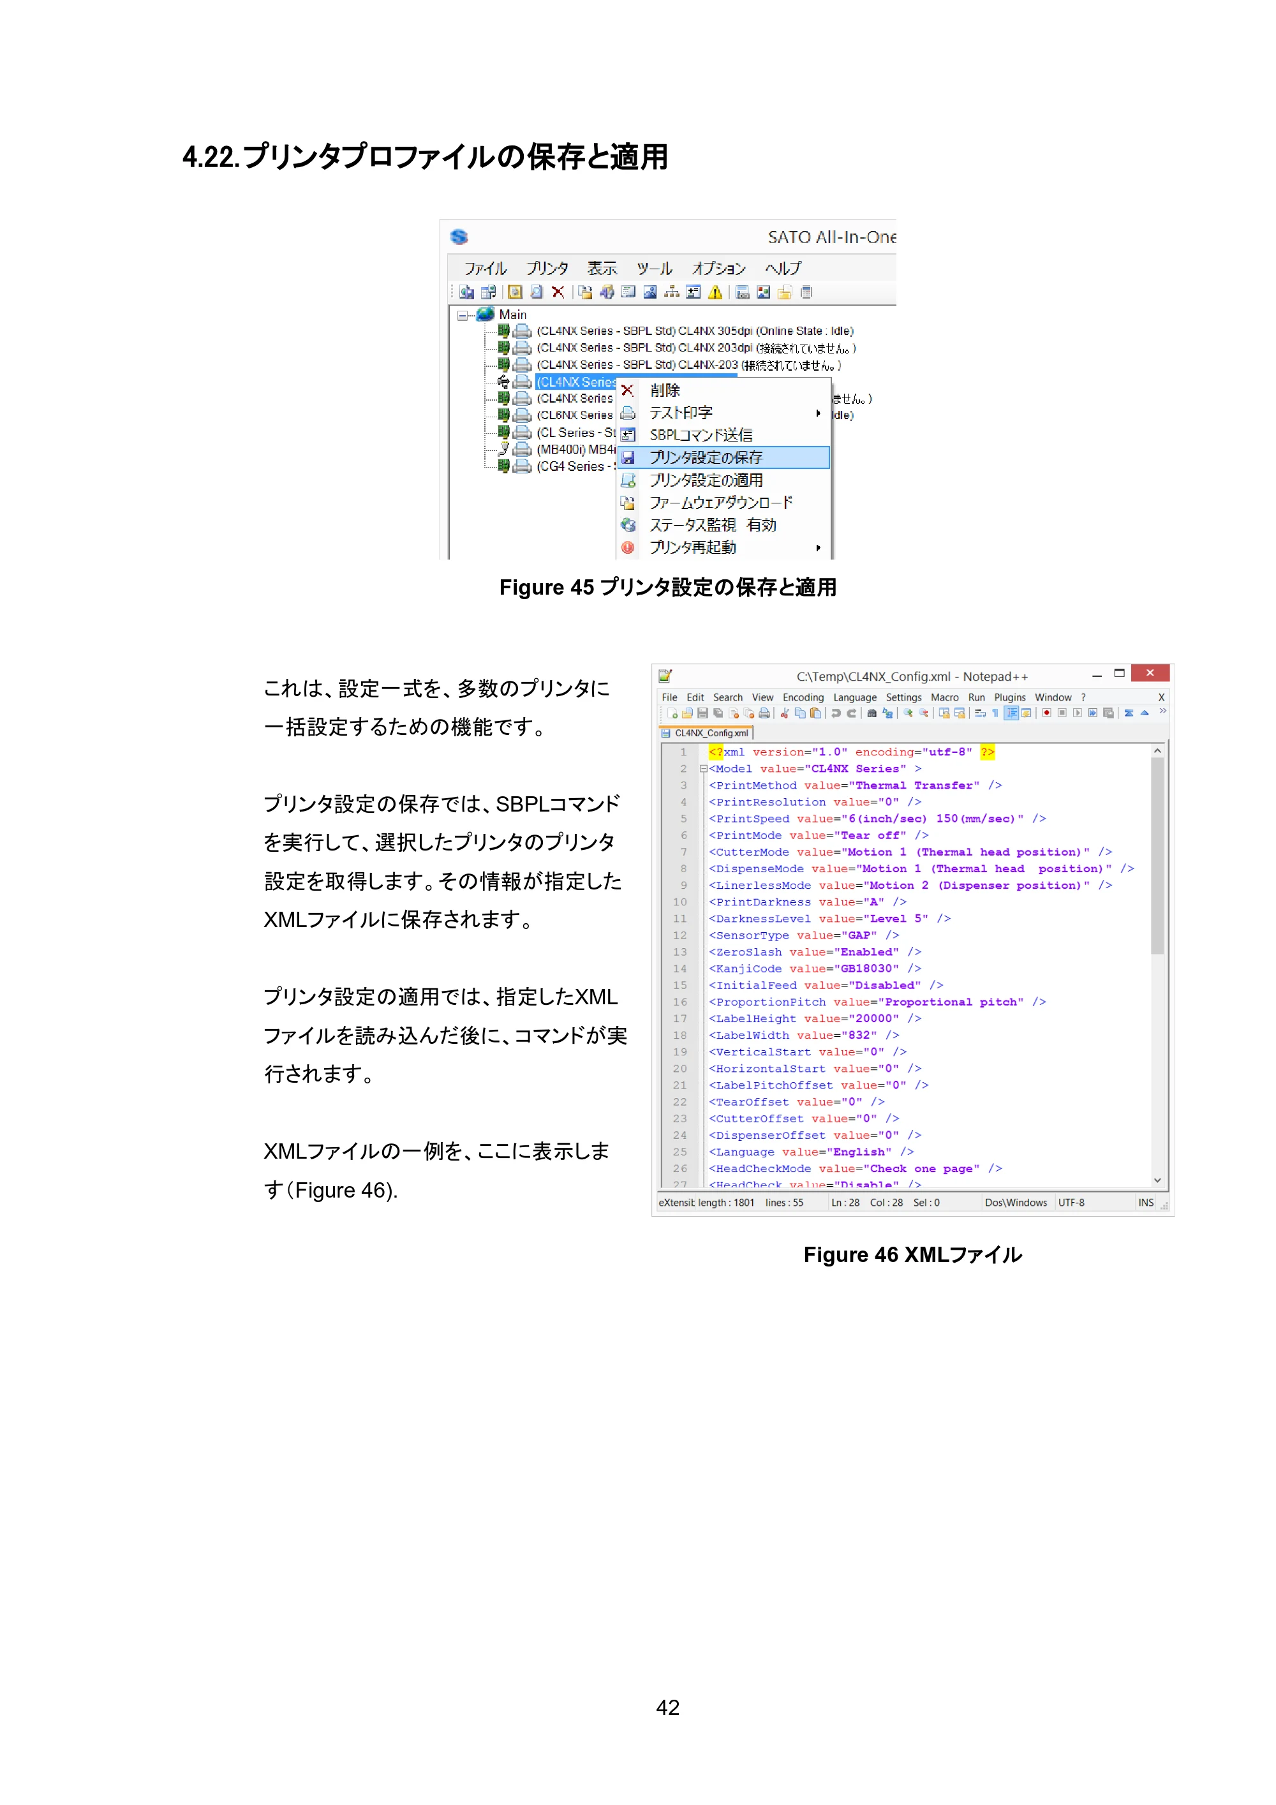This screenshot has height=1805, width=1276.
Task: Toggle Show All Characters pilcrow icon
Action: [995, 713]
